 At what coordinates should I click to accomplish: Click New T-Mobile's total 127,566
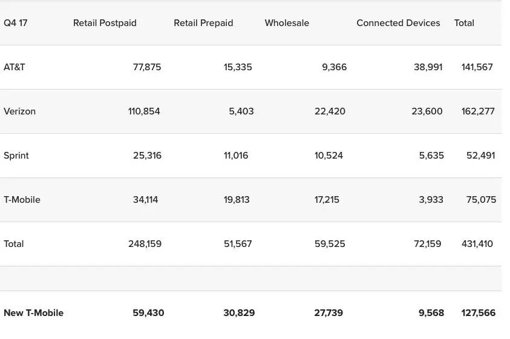click(478, 313)
